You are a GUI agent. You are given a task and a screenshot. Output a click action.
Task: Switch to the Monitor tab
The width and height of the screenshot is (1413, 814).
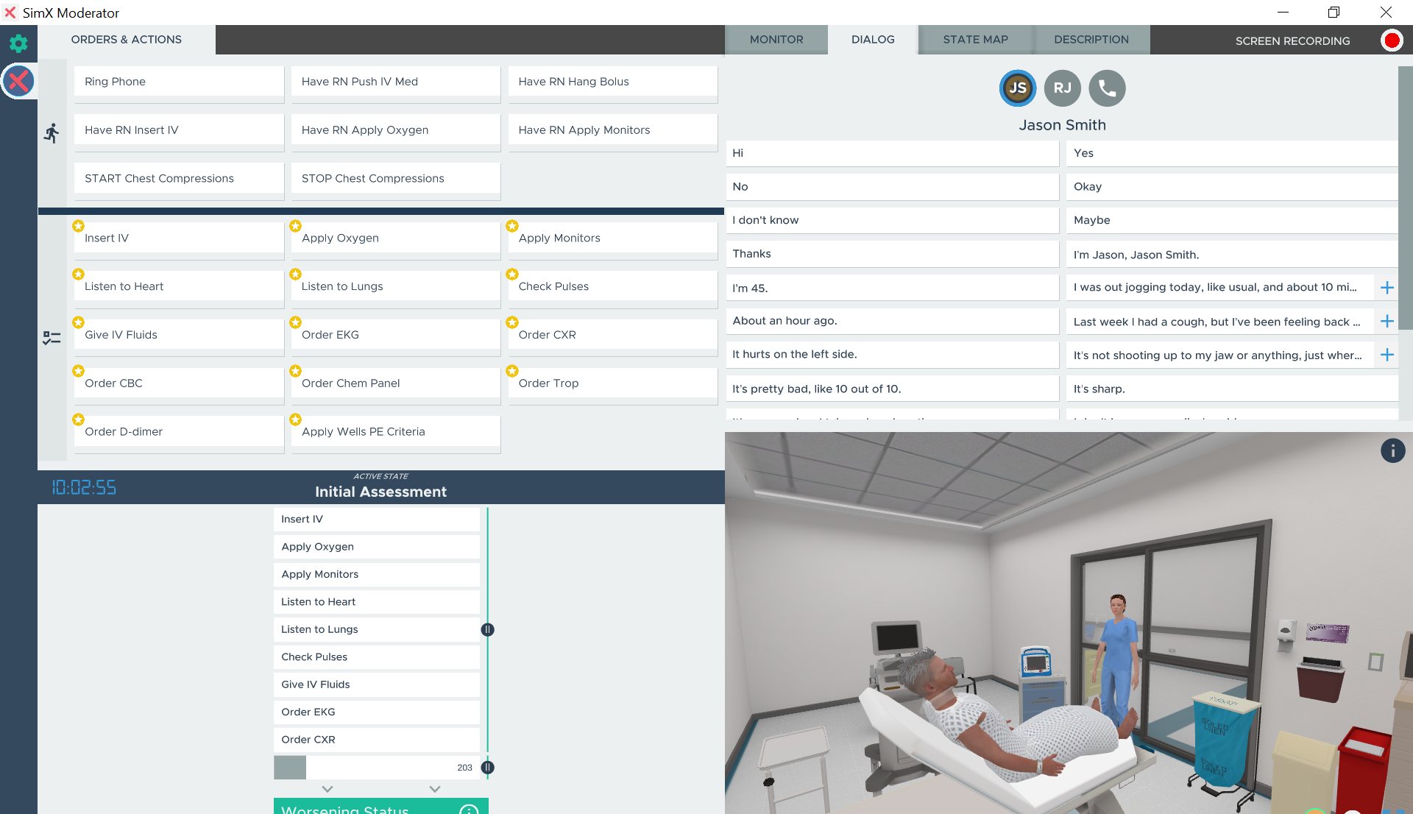coord(776,40)
